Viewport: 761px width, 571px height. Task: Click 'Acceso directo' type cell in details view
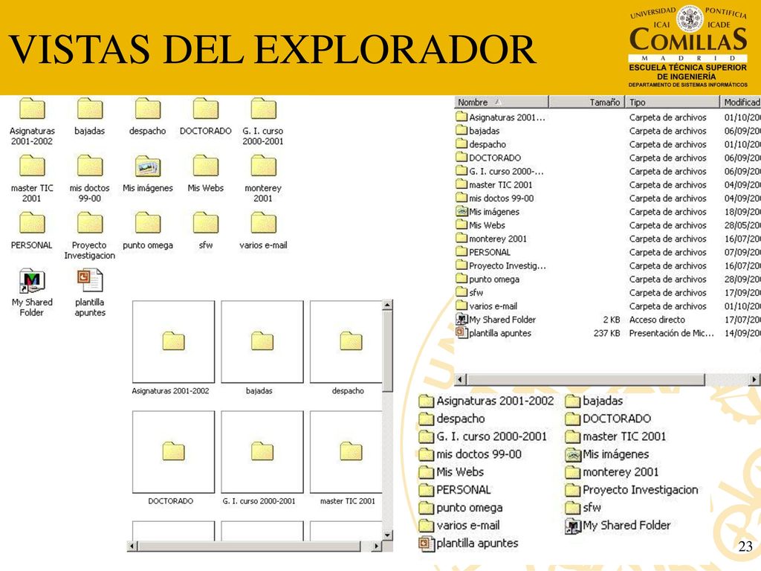click(x=657, y=320)
